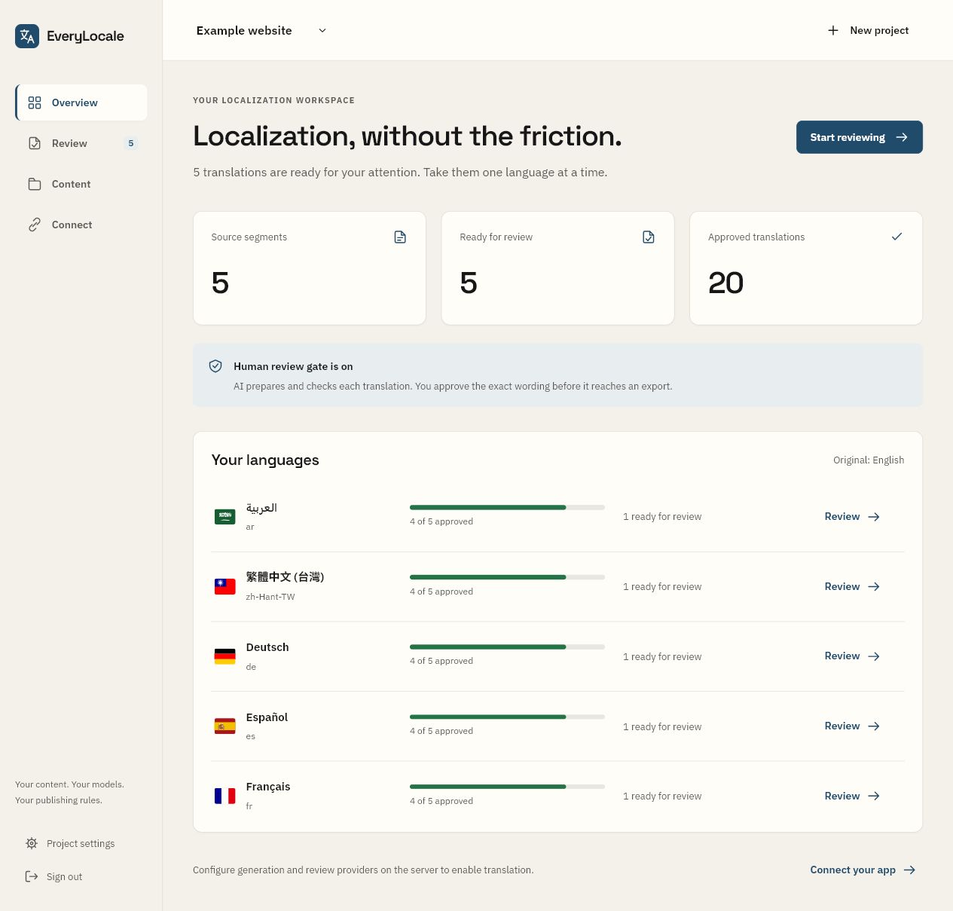Click the Review document-check icon in sidebar
The image size is (953, 911).
click(35, 143)
